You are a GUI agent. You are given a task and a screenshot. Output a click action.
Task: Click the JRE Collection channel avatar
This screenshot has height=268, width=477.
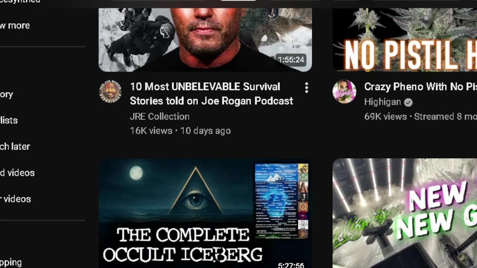[111, 91]
